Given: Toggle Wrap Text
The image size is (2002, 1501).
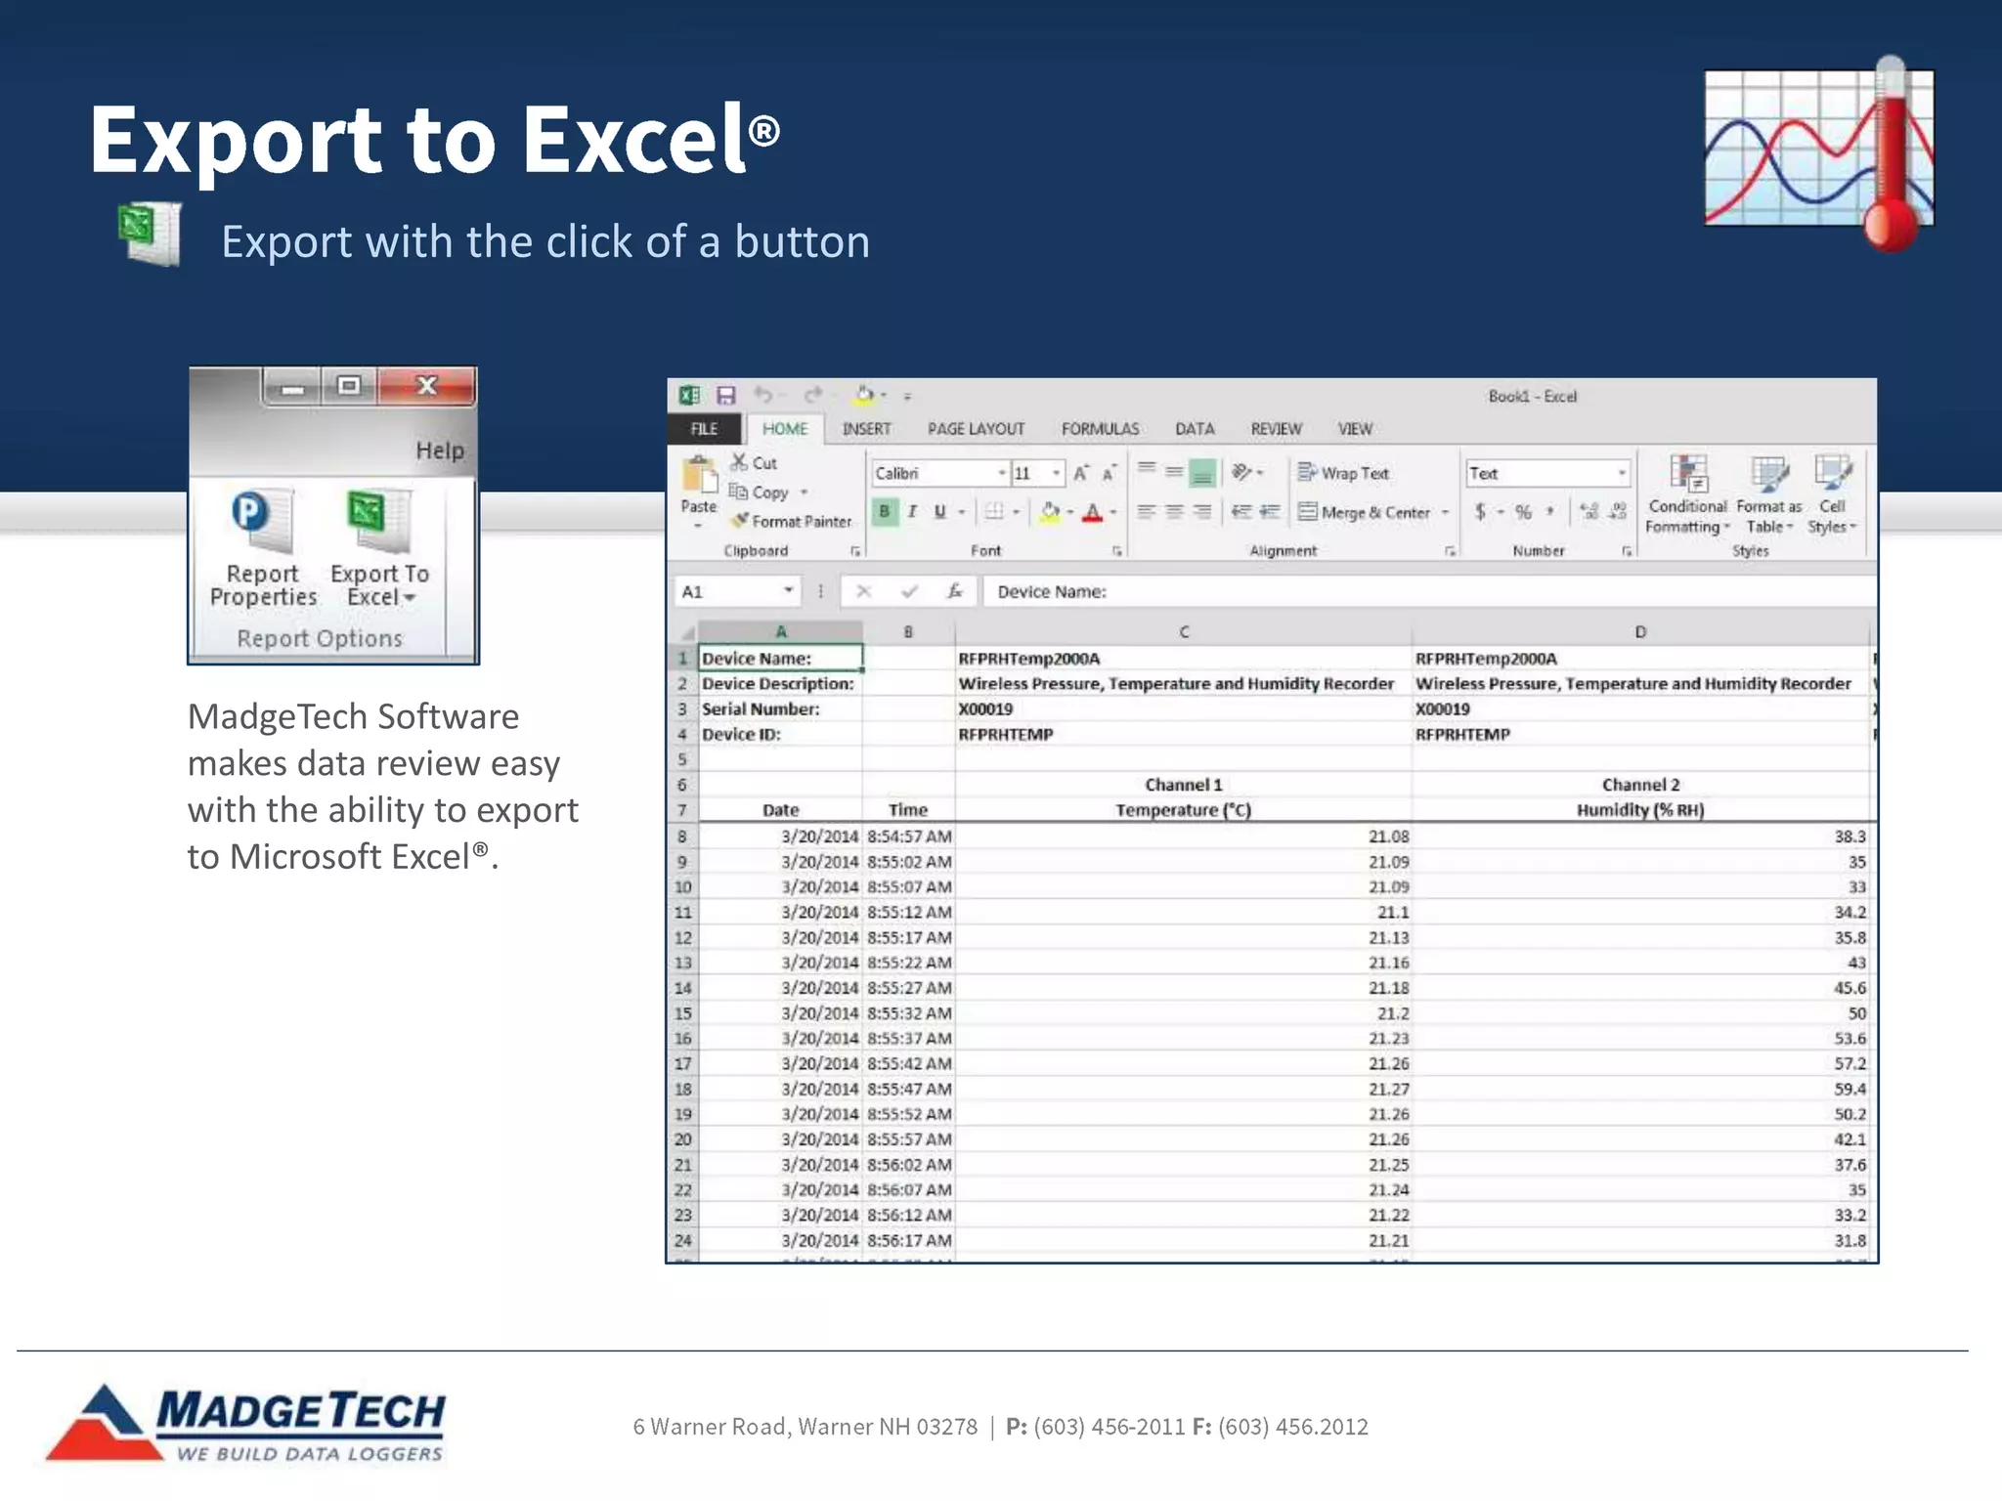Looking at the screenshot, I should (x=1343, y=473).
